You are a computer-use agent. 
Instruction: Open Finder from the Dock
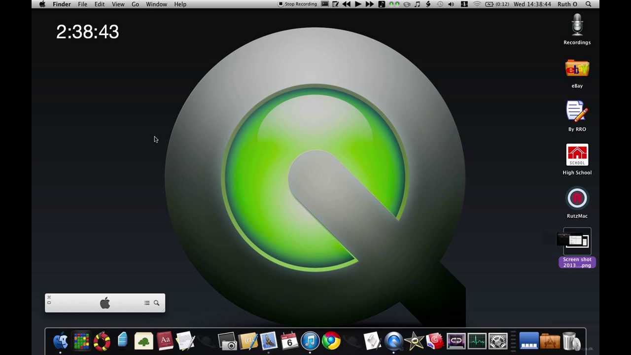click(x=61, y=341)
